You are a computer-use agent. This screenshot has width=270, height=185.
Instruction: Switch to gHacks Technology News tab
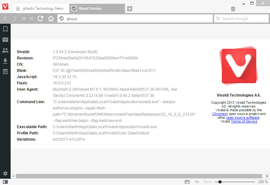coord(41,8)
